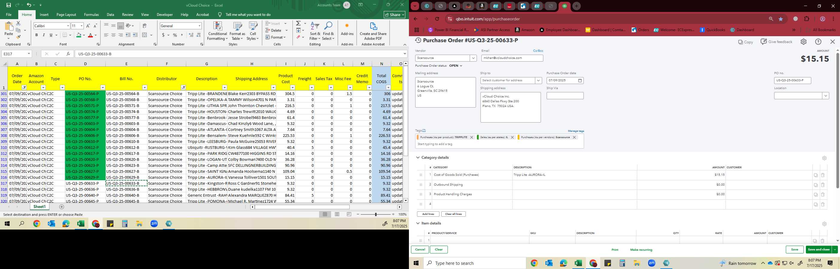Open the Purchase Order date calendar
Viewport: 840px width, 269px height.
(x=580, y=80)
